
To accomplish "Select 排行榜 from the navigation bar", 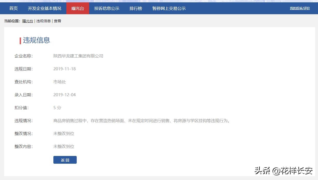I will [136, 8].
